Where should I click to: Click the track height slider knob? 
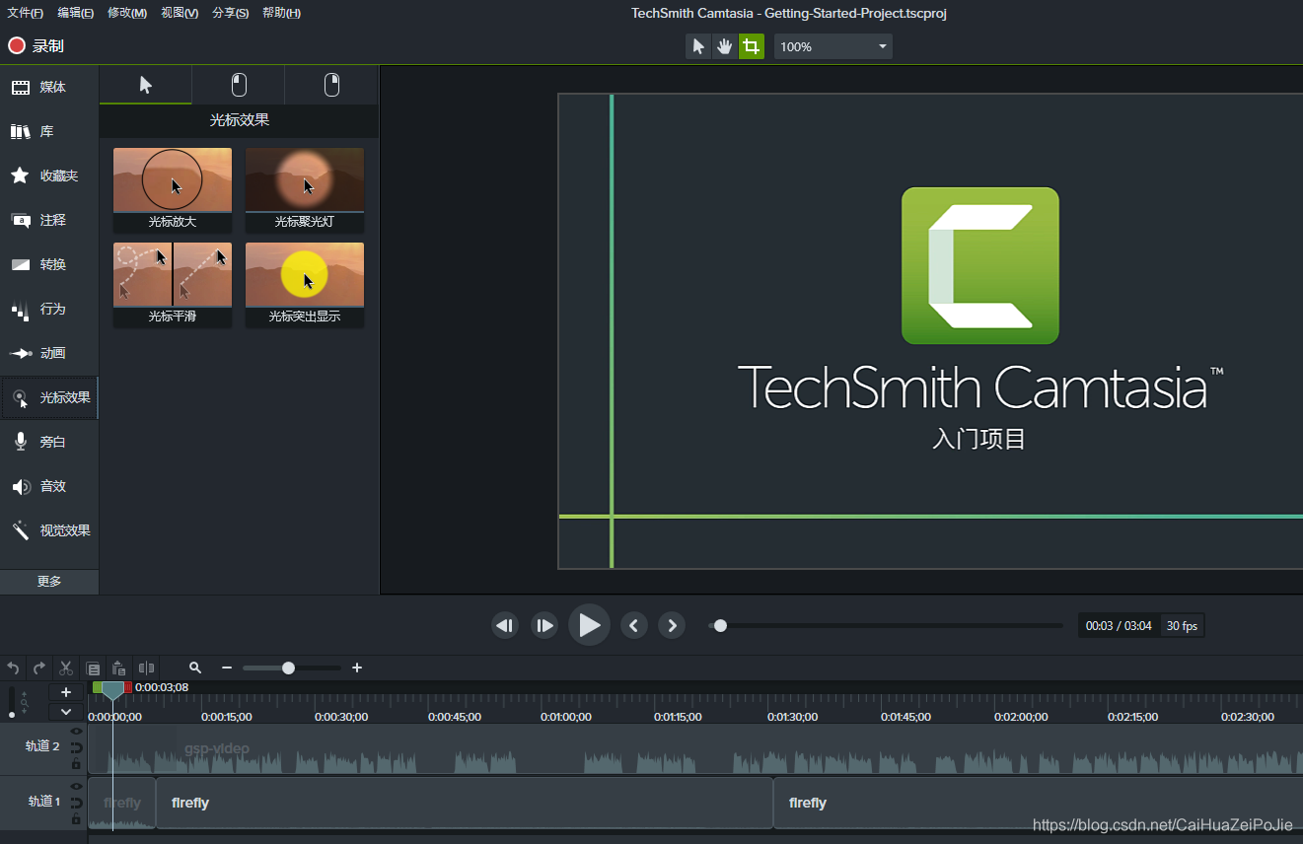click(x=11, y=714)
